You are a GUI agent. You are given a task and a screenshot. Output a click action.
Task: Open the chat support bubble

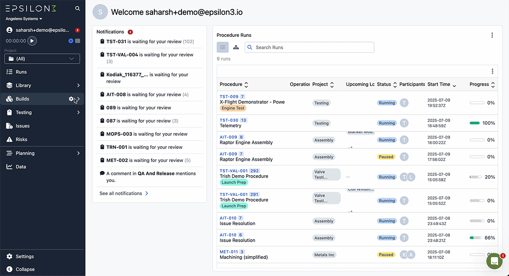[x=494, y=262]
